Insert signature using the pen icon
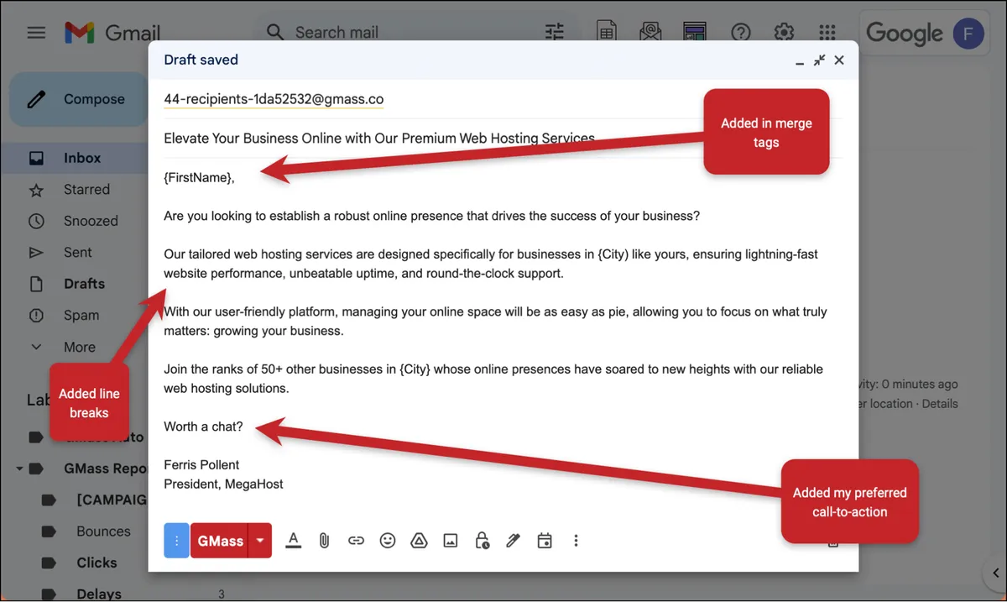This screenshot has width=1007, height=602. 513,541
